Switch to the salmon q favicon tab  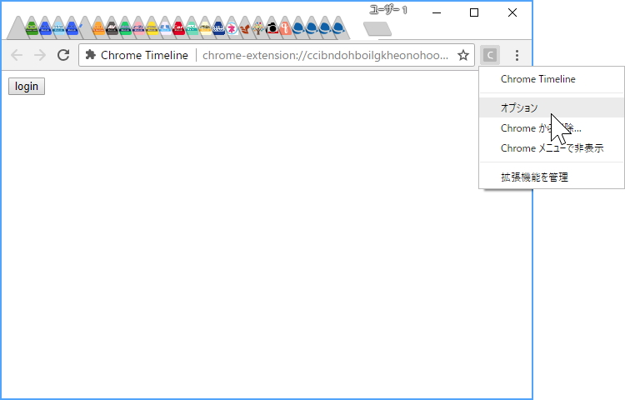(x=285, y=28)
